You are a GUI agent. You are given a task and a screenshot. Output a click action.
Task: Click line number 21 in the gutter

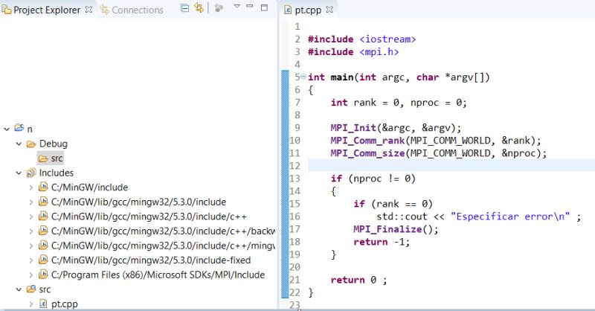[295, 280]
